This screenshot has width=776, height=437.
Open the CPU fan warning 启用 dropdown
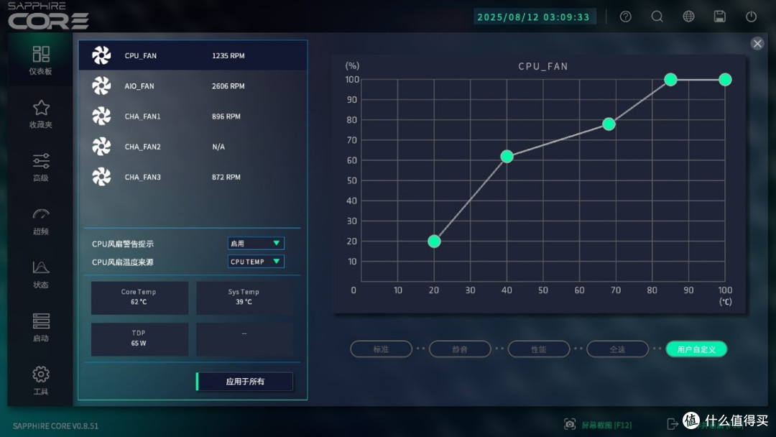point(256,244)
